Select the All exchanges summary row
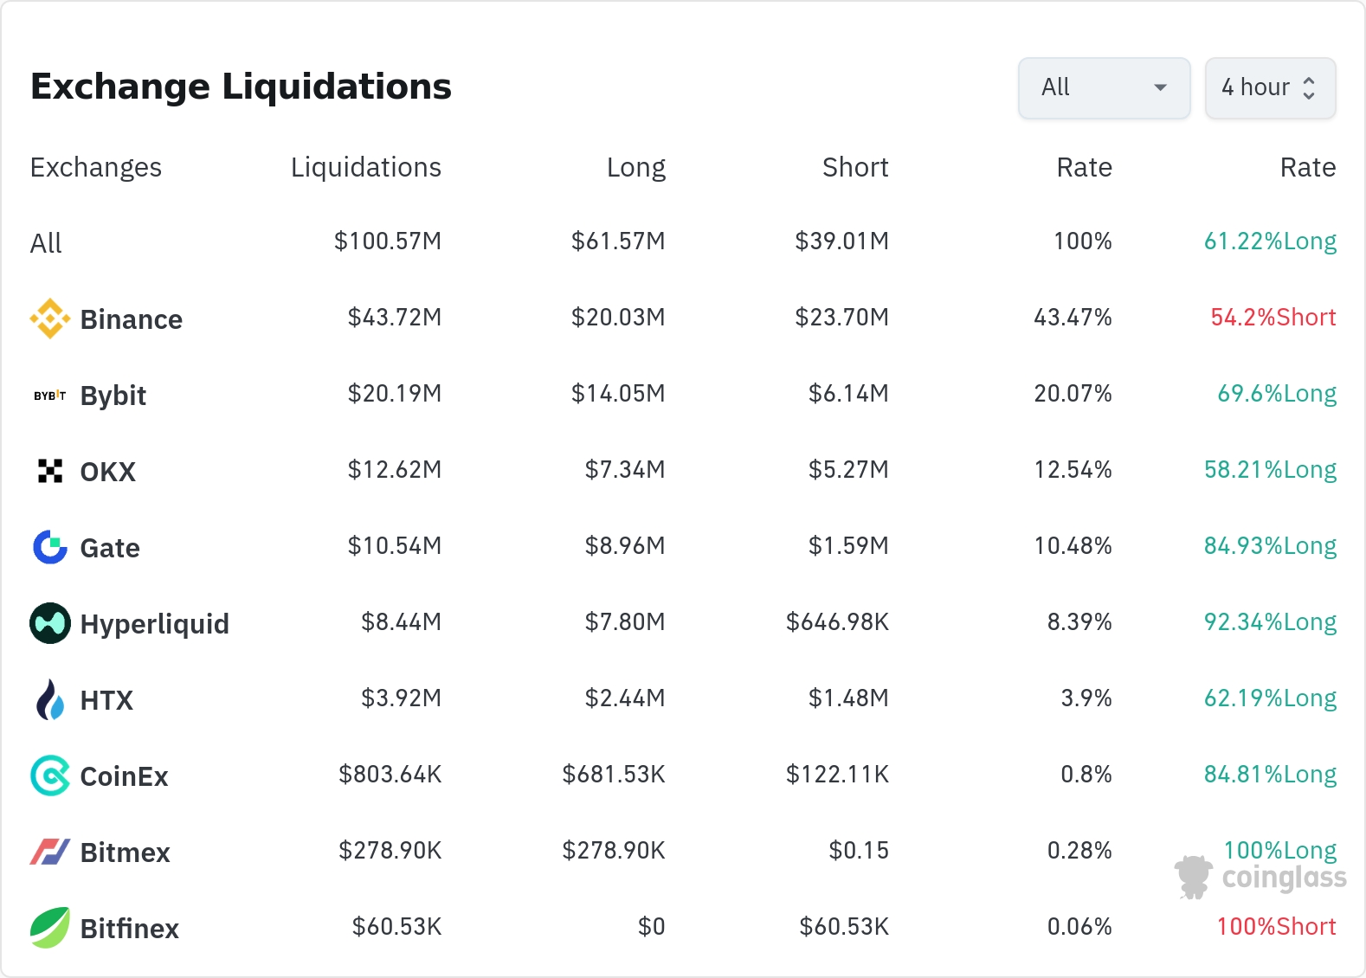 (46, 243)
